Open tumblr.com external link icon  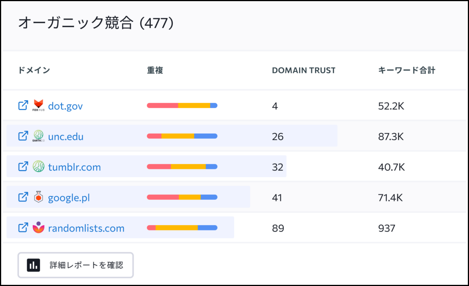[23, 166]
